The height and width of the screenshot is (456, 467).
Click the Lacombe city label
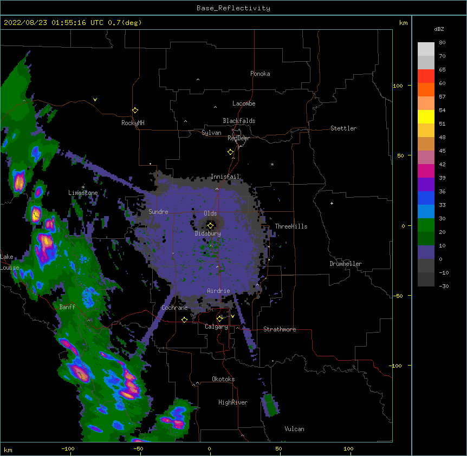[x=244, y=103]
